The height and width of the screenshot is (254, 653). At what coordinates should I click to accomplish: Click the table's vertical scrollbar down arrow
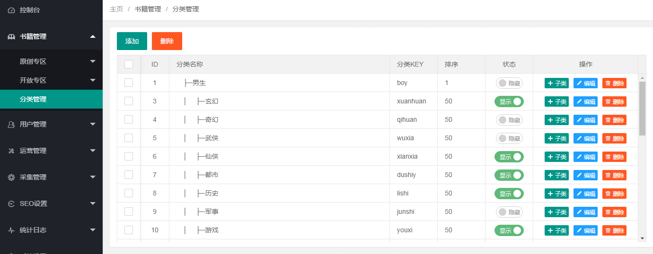642,238
